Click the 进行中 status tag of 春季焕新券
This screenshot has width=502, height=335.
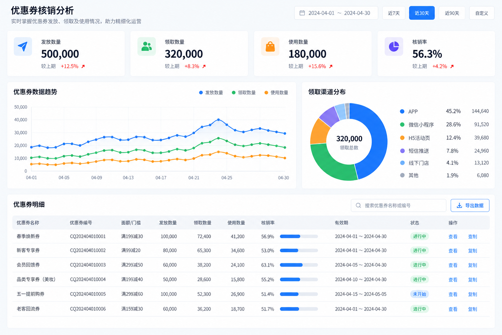point(419,236)
